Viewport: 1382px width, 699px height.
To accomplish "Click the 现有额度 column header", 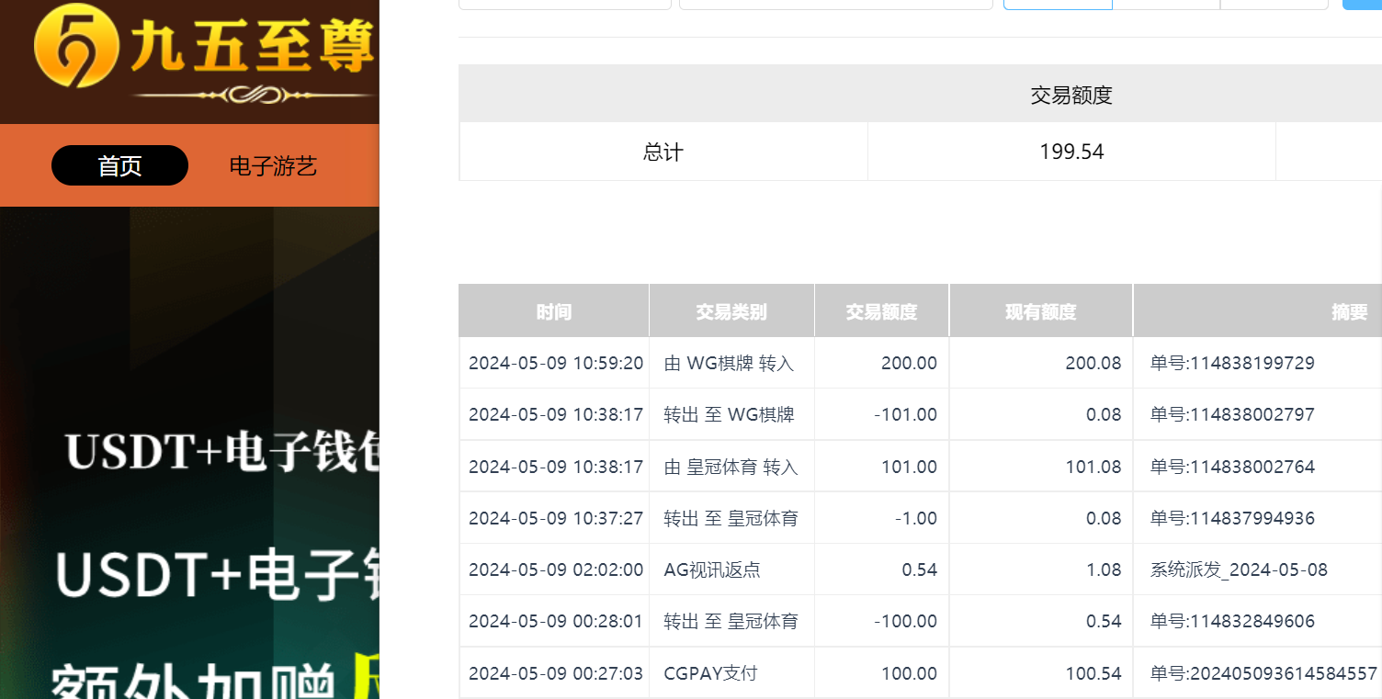I will [x=1040, y=312].
